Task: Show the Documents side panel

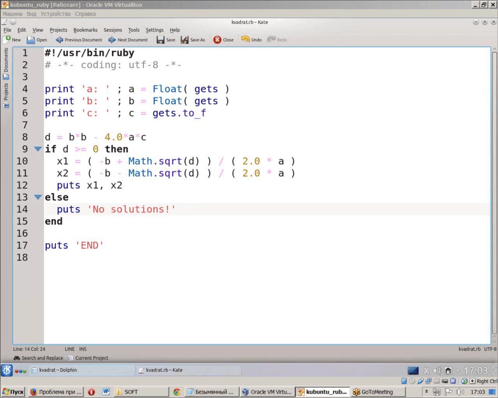Action: [x=6, y=64]
